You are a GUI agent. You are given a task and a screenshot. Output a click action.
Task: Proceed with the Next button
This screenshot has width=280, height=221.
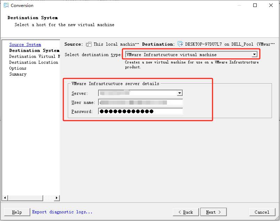(x=214, y=212)
